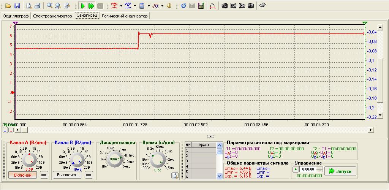This screenshot has width=389, height=190.
Task: Click the speaker sound icon
Action: click(x=169, y=6)
